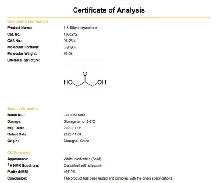Click the 'Conclusion:' label
The image size is (218, 183).
pyautogui.click(x=17, y=178)
